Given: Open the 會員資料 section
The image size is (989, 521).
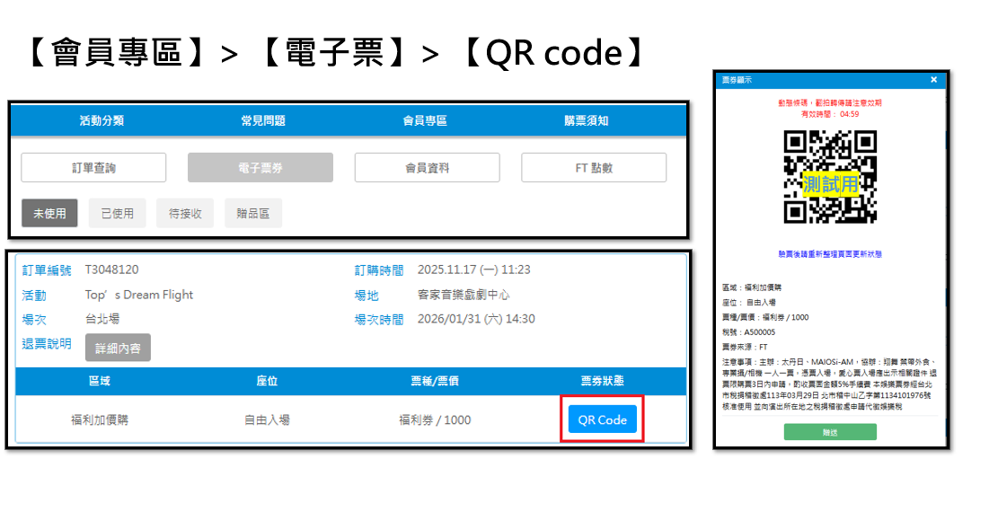Looking at the screenshot, I should (x=427, y=168).
